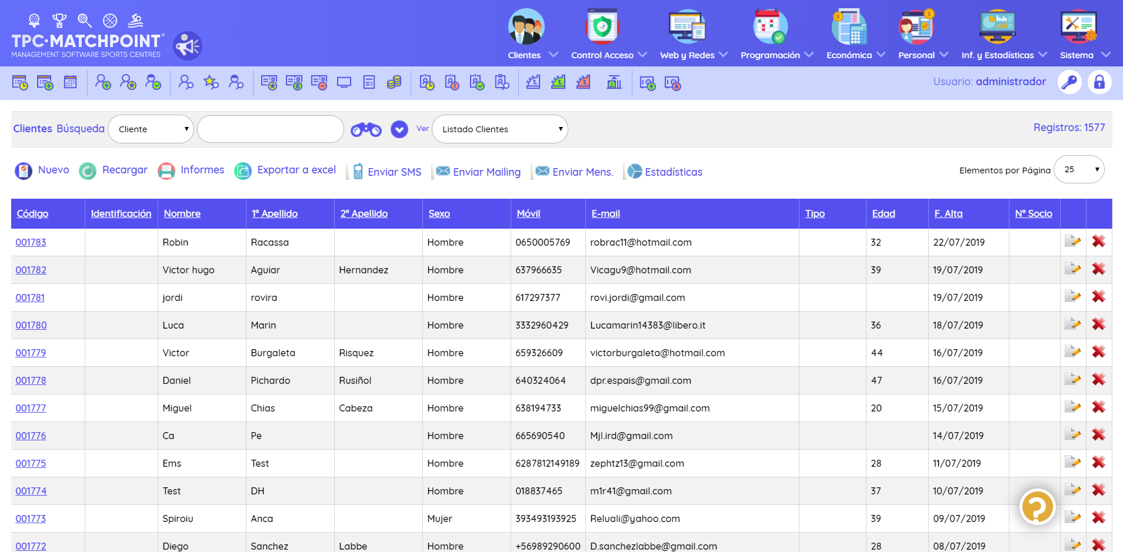Edit the Robin Racassa row pencil icon
The width and height of the screenshot is (1123, 552).
coord(1073,241)
